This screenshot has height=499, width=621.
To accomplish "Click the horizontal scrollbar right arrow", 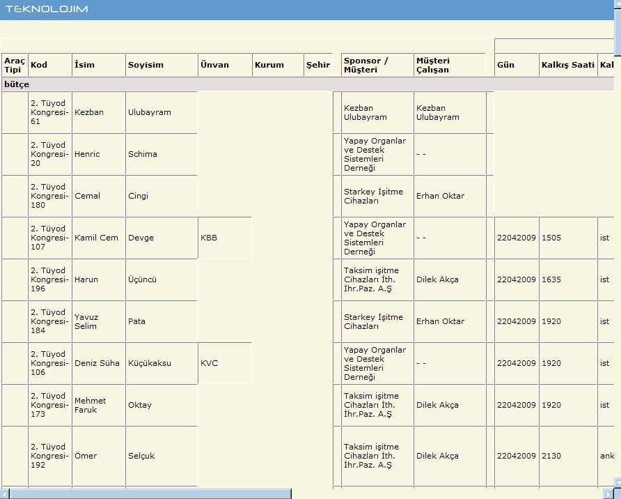I will [x=608, y=494].
